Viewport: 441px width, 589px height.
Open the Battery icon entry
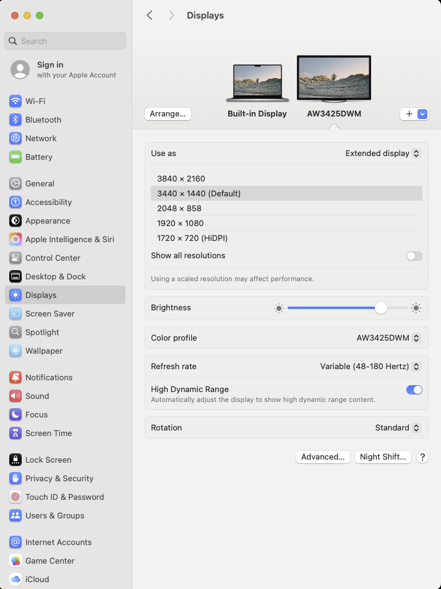(15, 157)
